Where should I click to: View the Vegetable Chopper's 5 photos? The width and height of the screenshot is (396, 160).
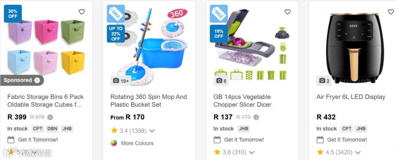tap(221, 81)
